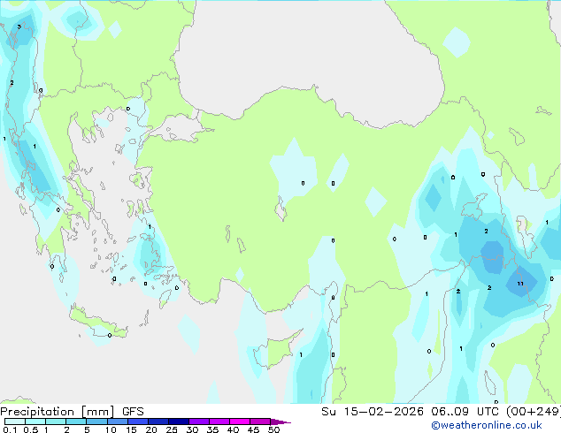Pick the 35–40 mm purple legend swatch
The height and width of the screenshot is (433, 561).
(x=219, y=422)
